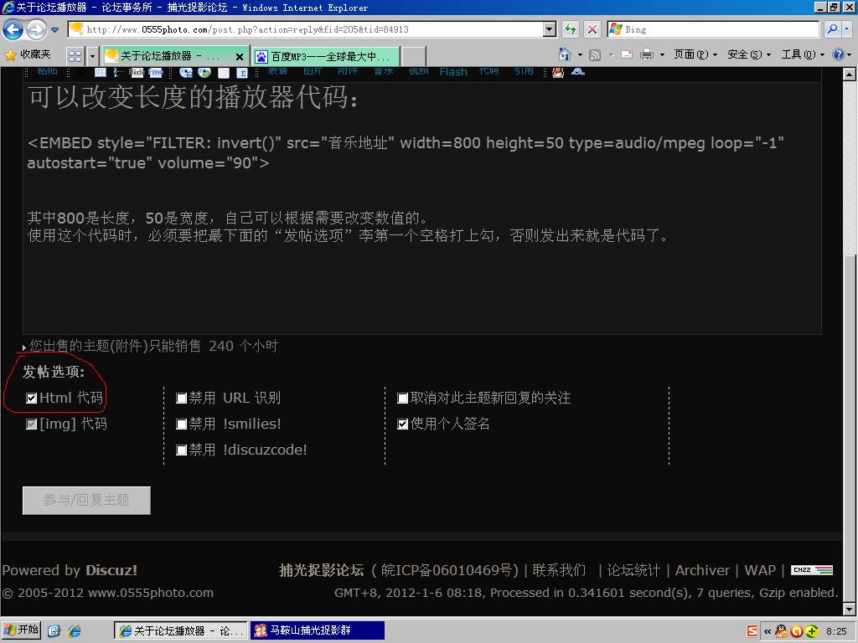Enable 禁用 URL 识别 checkbox

click(x=181, y=399)
